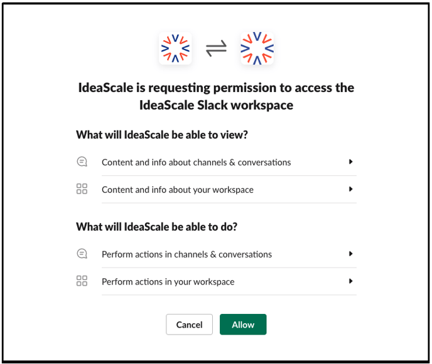
Task: Allow IdeaScale access with green button
Action: coord(243,325)
